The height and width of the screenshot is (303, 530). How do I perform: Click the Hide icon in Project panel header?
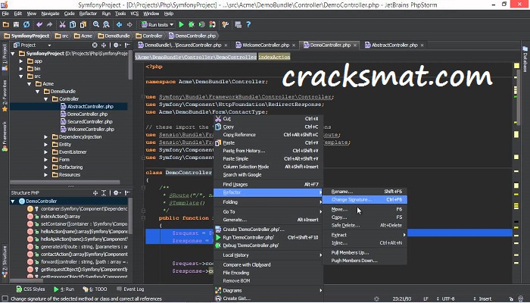click(127, 45)
